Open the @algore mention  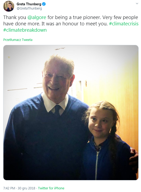point(37,17)
